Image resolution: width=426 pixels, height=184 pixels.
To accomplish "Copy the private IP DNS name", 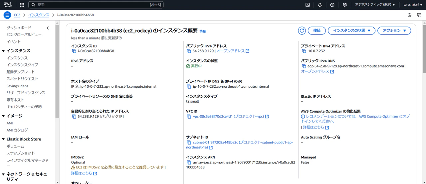I will [189, 87].
